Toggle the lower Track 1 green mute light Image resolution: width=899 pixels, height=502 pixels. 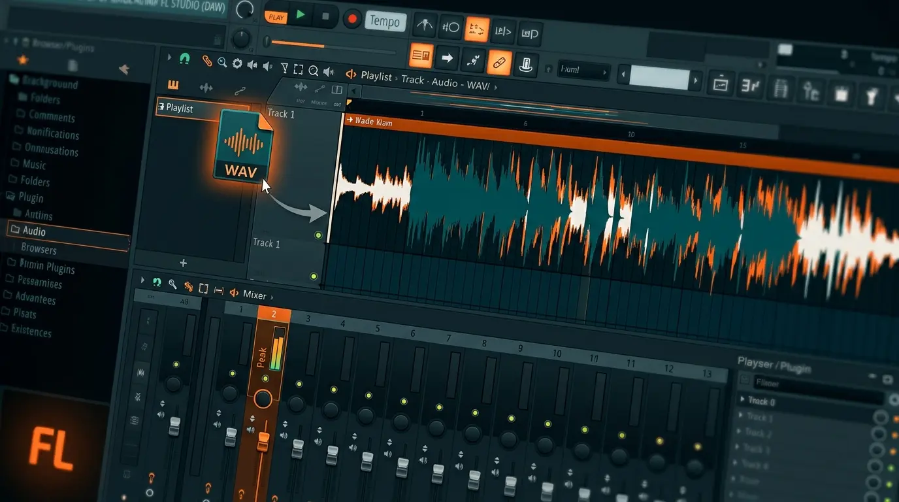314,276
